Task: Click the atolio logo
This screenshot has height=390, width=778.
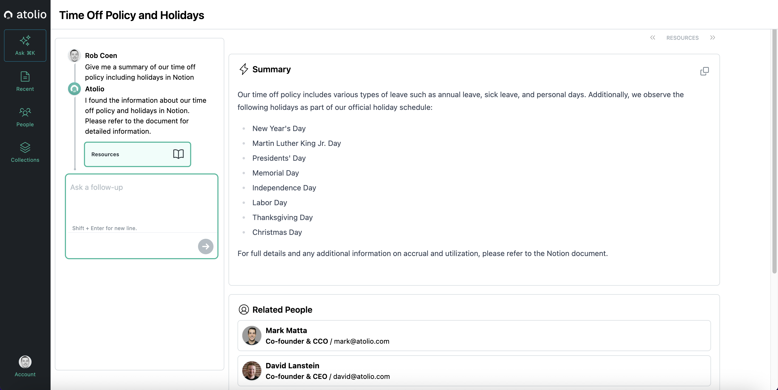Action: point(25,15)
